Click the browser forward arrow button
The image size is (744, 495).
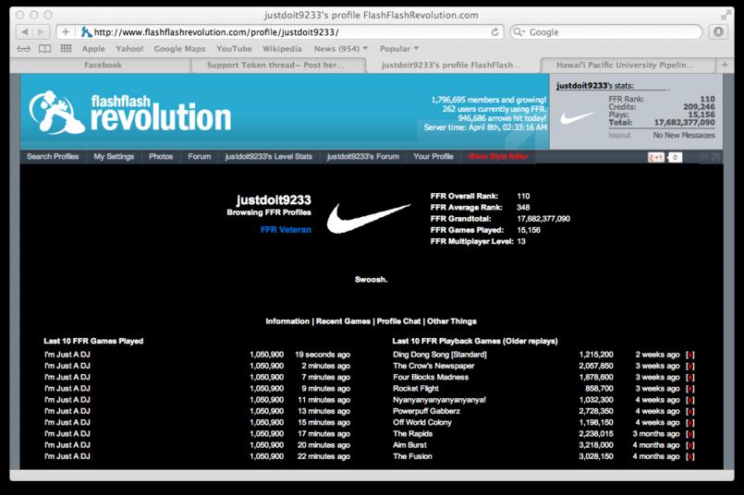tap(42, 32)
